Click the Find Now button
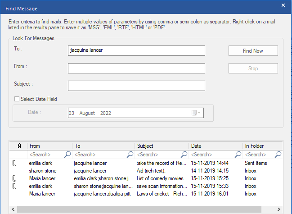 tap(253, 51)
